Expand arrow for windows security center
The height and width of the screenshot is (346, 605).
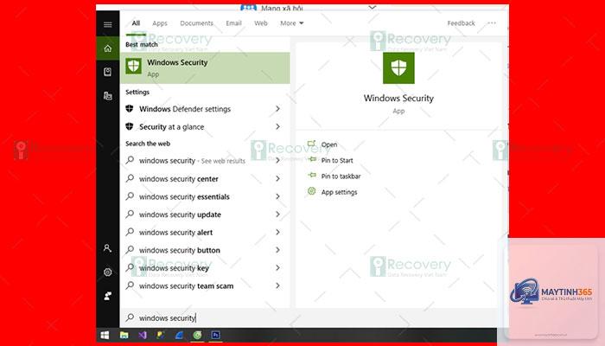tap(277, 178)
